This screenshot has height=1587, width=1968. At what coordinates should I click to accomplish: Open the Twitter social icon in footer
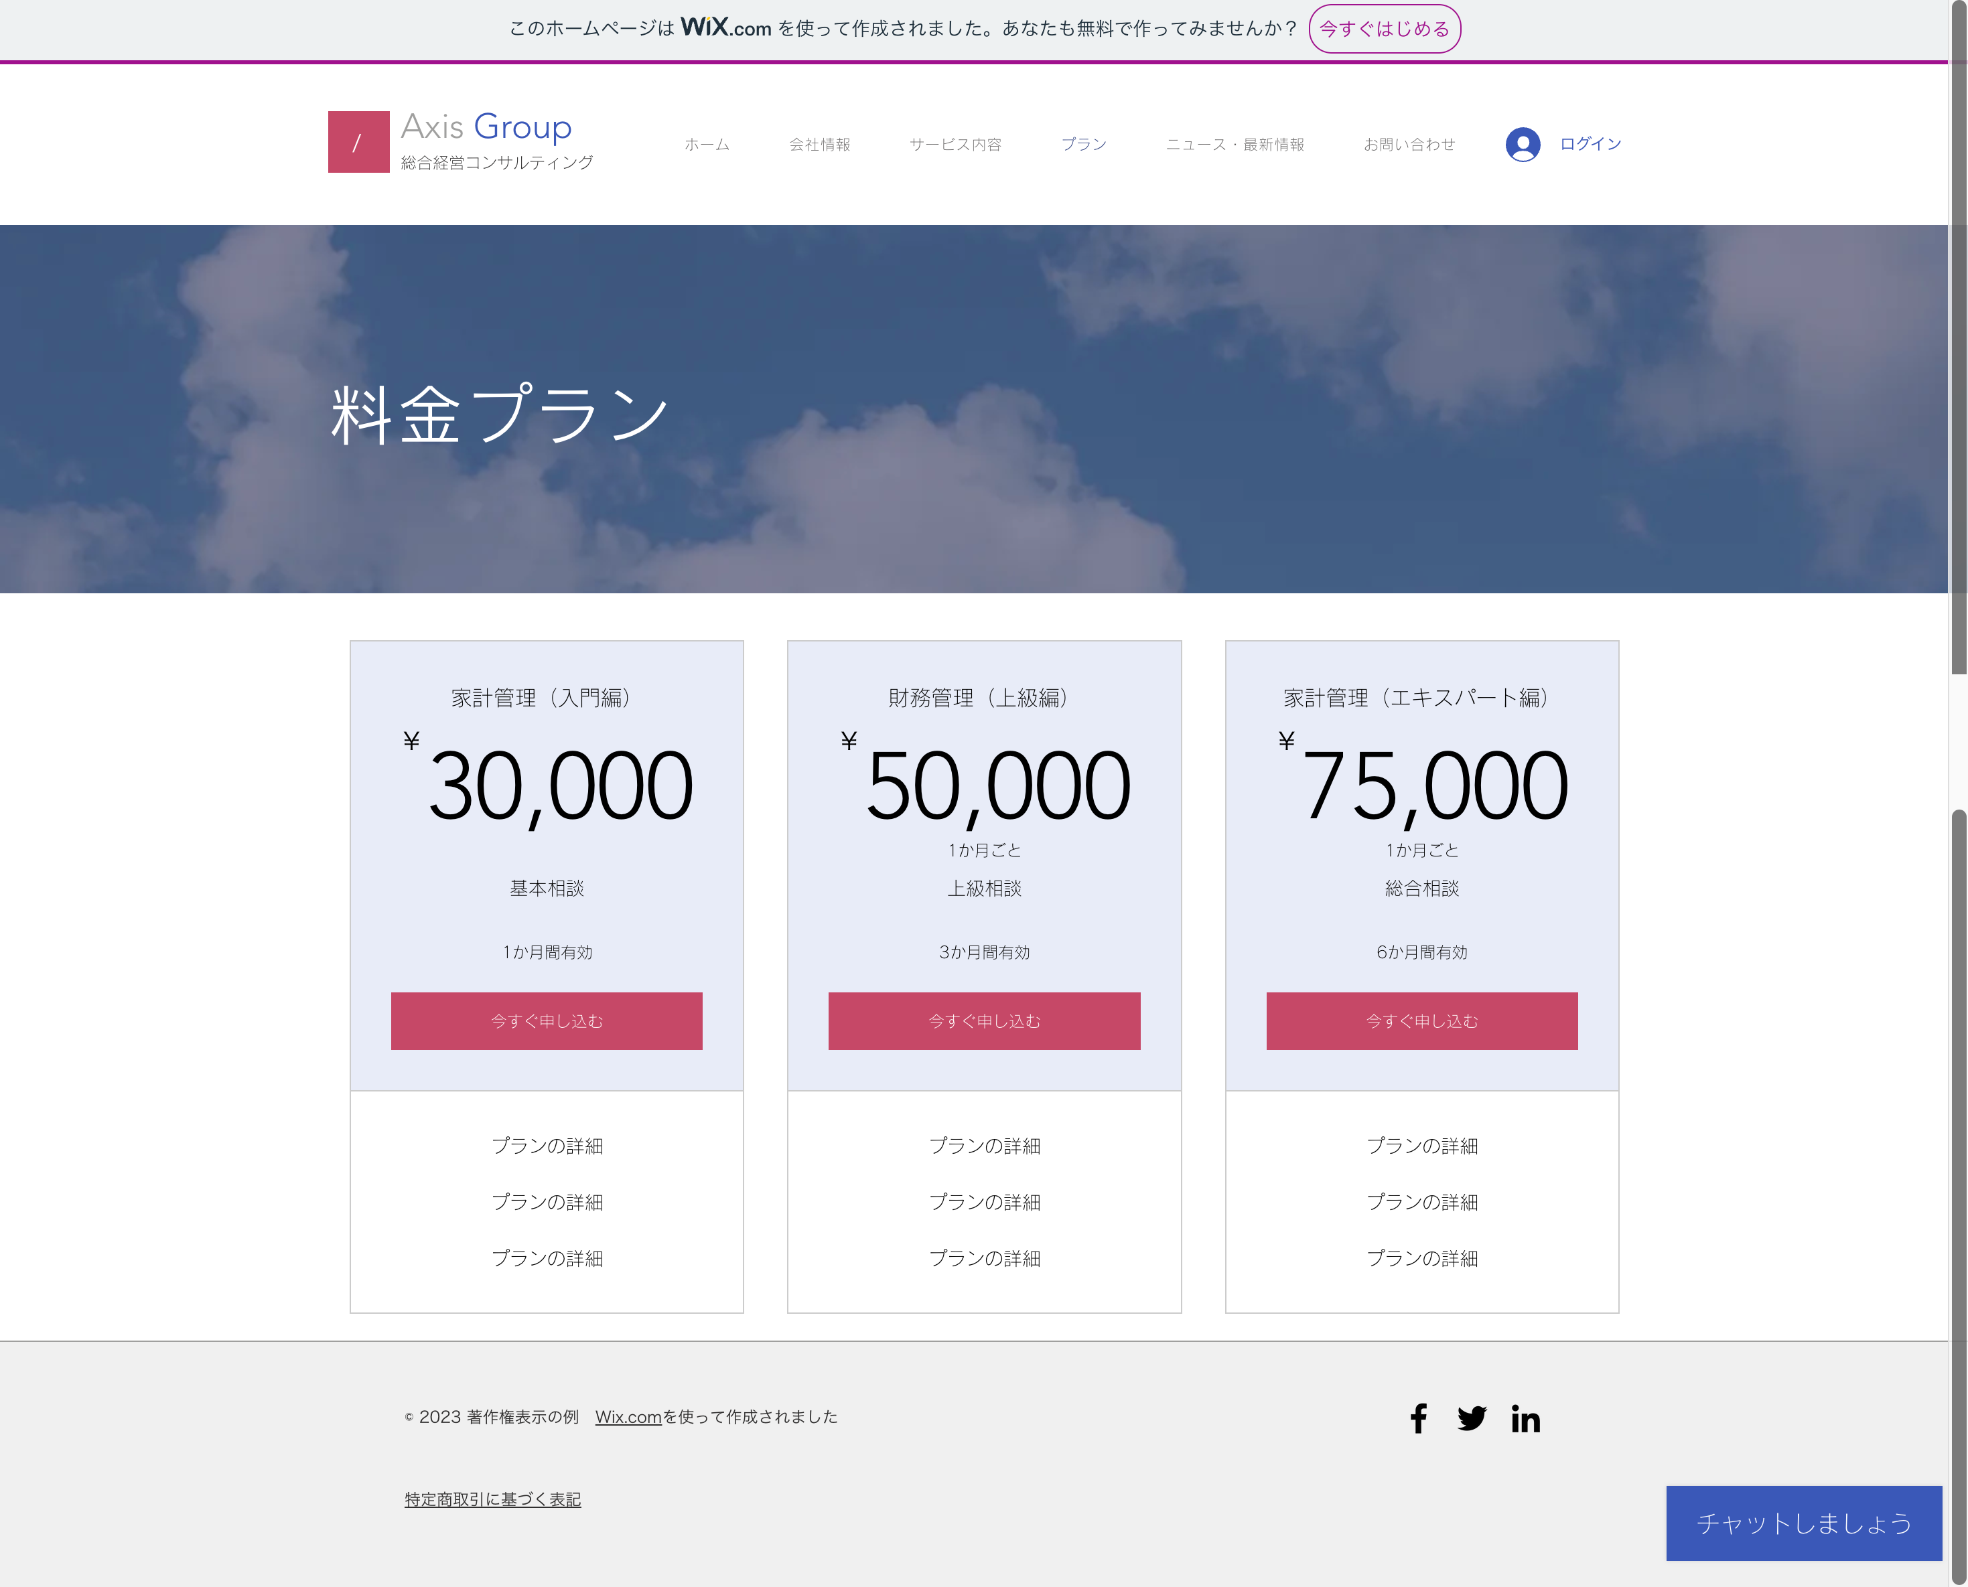point(1472,1419)
